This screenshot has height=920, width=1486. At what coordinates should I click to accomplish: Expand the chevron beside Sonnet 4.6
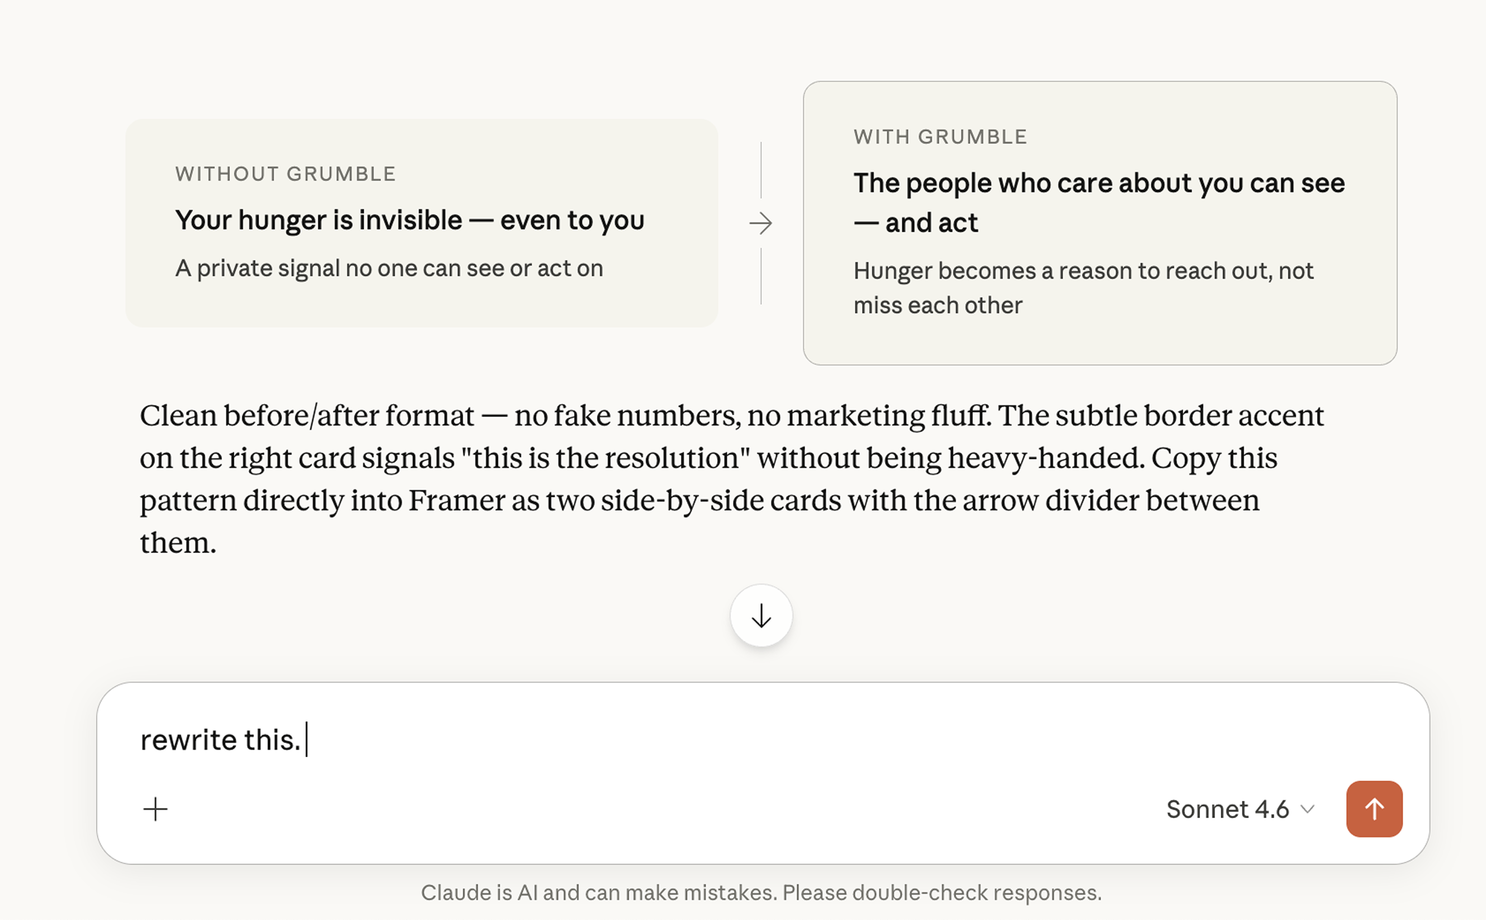pyautogui.click(x=1307, y=809)
